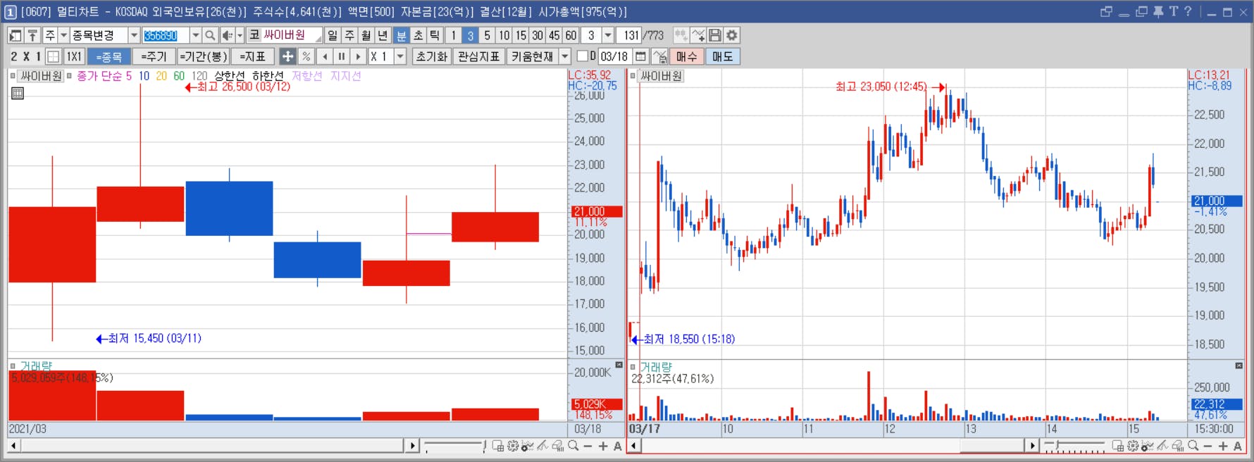
Task: Open chart settings gear icon
Action: (732, 35)
